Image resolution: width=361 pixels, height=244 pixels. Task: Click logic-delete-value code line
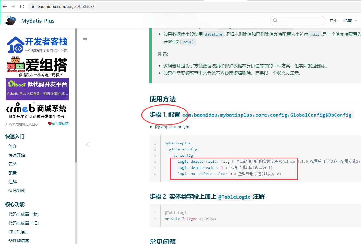coord(225,167)
